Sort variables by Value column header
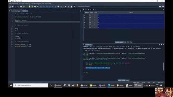The height and width of the screenshot is (97, 173). [131, 13]
